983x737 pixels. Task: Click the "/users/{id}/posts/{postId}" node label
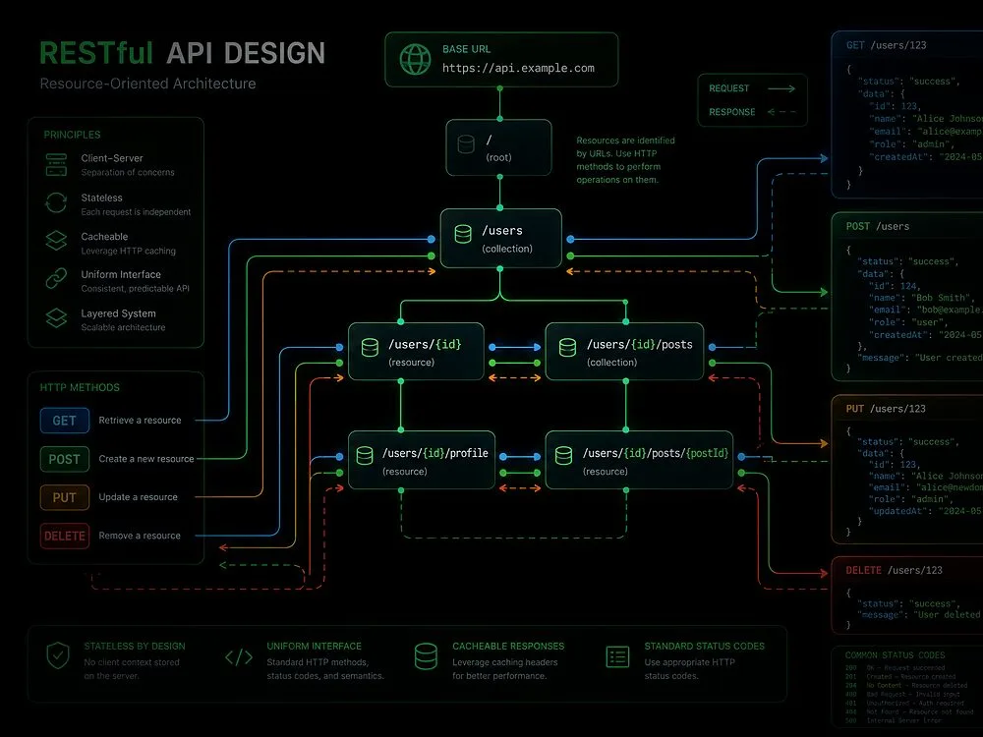656,452
